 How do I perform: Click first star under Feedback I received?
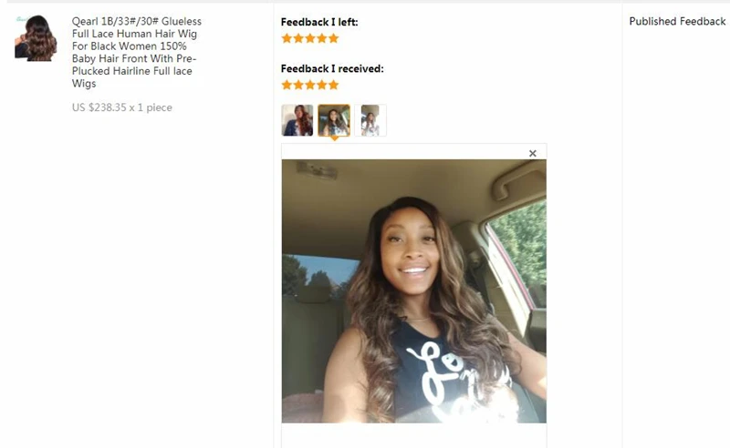click(x=287, y=85)
